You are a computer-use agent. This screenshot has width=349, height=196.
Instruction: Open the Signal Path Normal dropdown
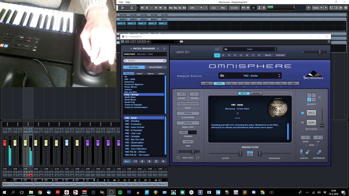tap(188, 123)
